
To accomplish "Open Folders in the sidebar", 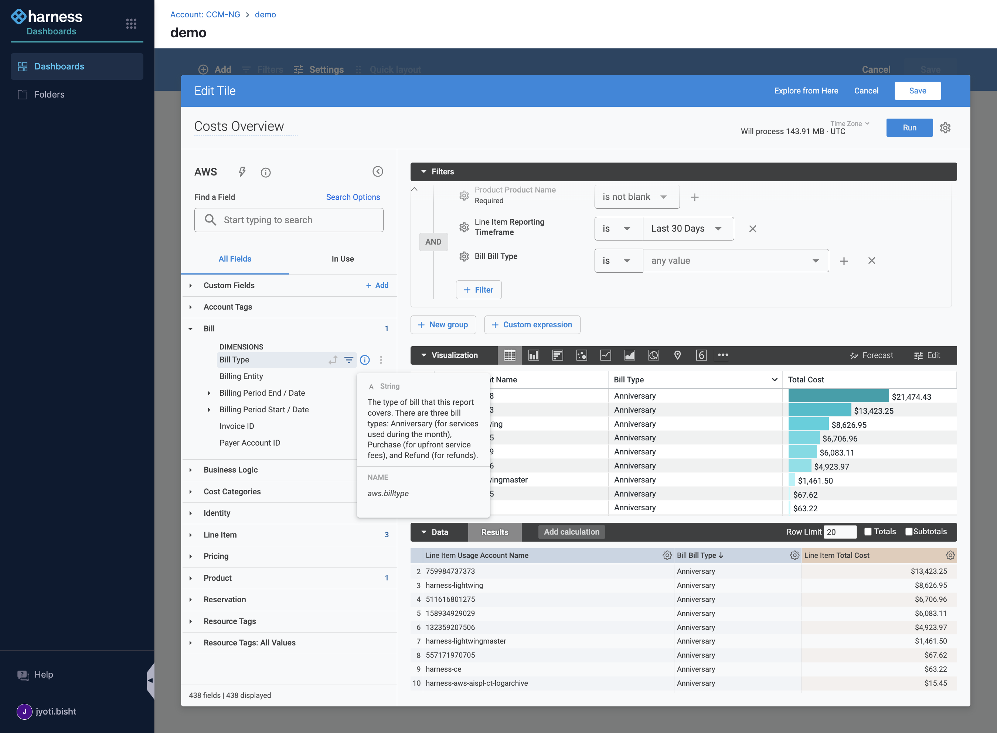I will [77, 95].
